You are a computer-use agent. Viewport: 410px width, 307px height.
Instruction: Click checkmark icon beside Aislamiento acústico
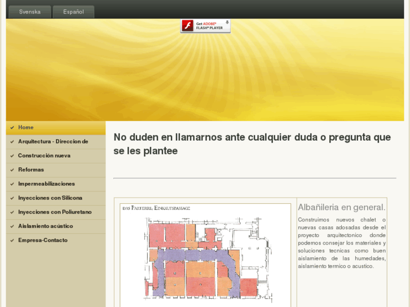click(12, 226)
